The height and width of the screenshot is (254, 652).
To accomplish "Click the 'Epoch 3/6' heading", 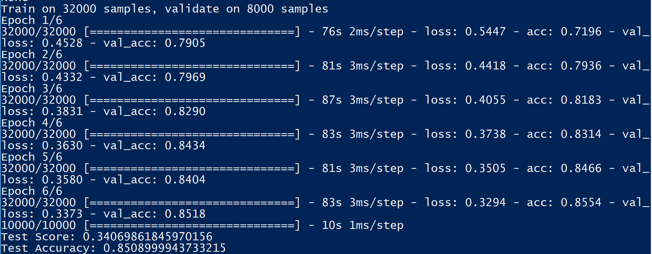I will (x=32, y=89).
